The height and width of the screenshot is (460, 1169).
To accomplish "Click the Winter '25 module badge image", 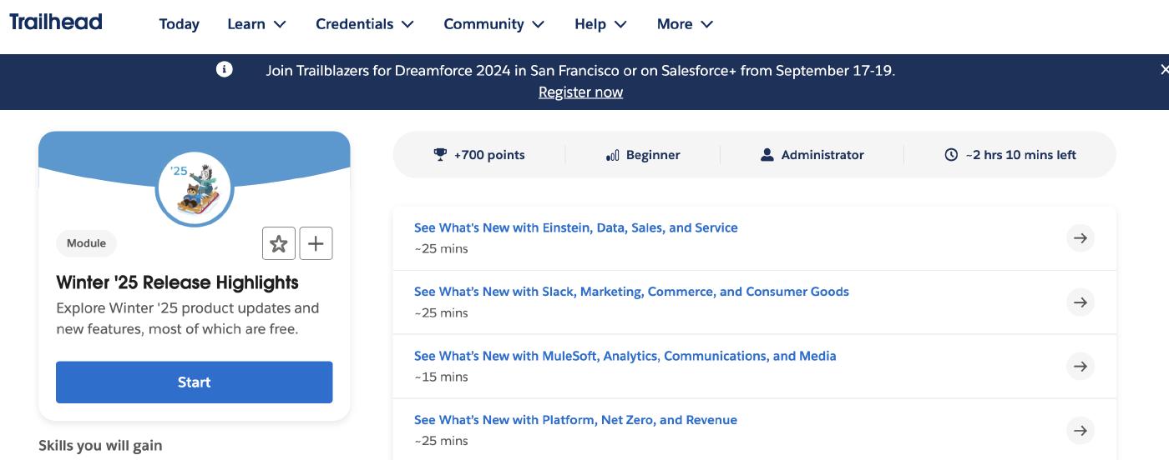I will click(x=195, y=189).
